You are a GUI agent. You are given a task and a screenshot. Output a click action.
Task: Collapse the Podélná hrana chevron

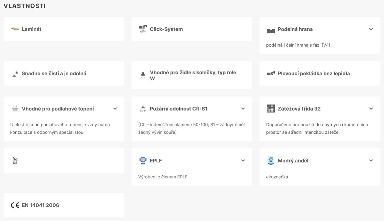click(x=371, y=29)
